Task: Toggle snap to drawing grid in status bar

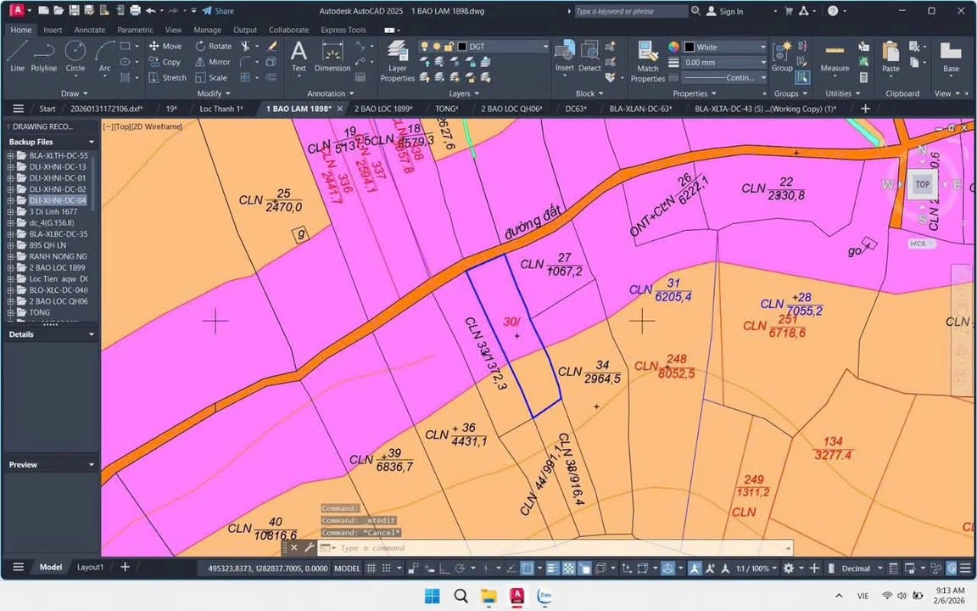Action: (387, 568)
